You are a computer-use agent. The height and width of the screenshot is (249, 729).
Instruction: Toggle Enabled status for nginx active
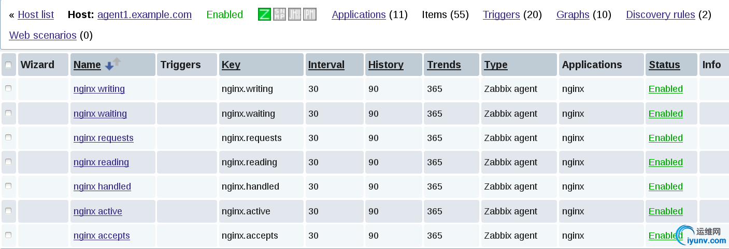click(x=666, y=211)
